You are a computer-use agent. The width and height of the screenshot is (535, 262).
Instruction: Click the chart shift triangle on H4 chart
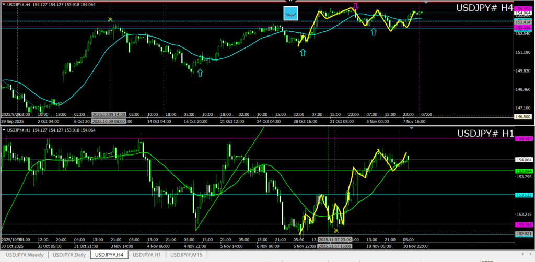coord(425,4)
